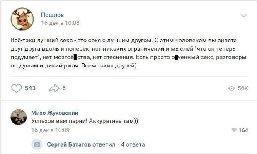Like Михо Жуковский's comment heart

tap(234, 130)
